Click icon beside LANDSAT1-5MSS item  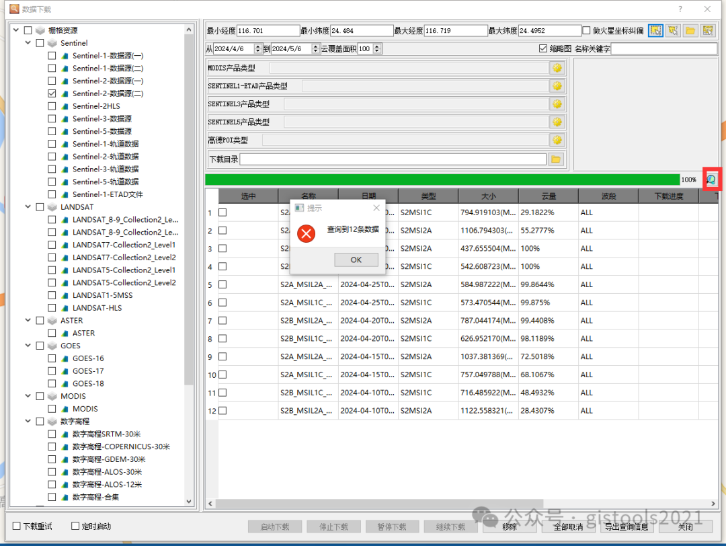click(x=65, y=295)
